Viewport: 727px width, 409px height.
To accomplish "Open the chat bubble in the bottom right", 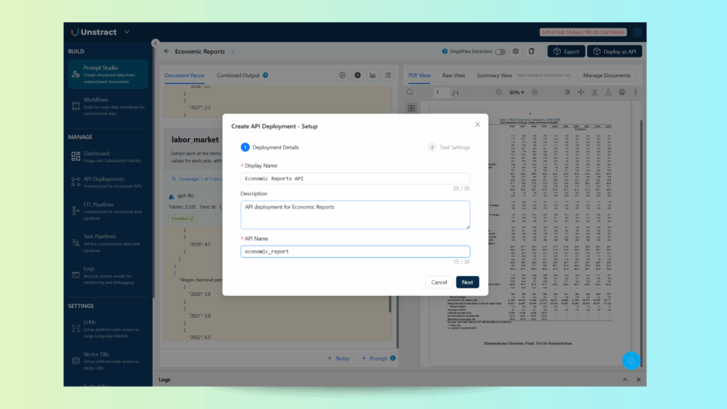I will pos(630,361).
